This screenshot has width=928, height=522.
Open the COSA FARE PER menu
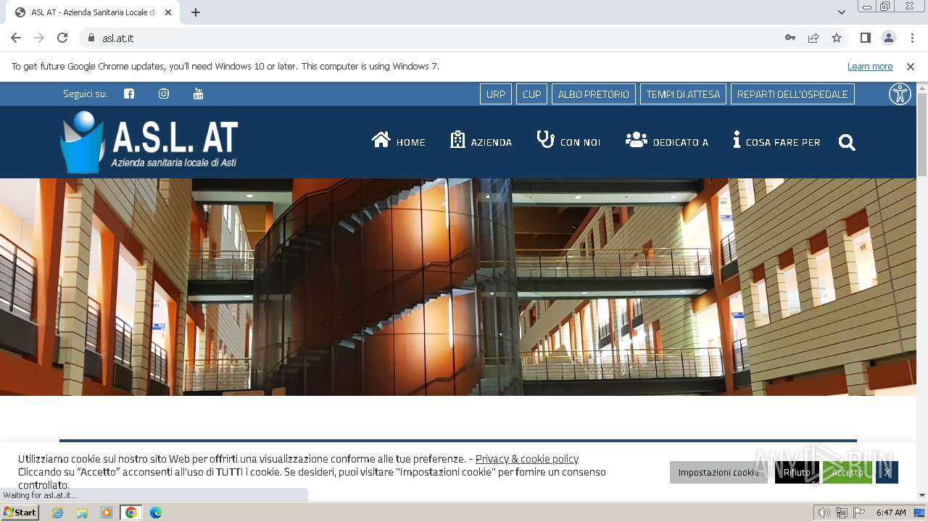[x=776, y=141]
